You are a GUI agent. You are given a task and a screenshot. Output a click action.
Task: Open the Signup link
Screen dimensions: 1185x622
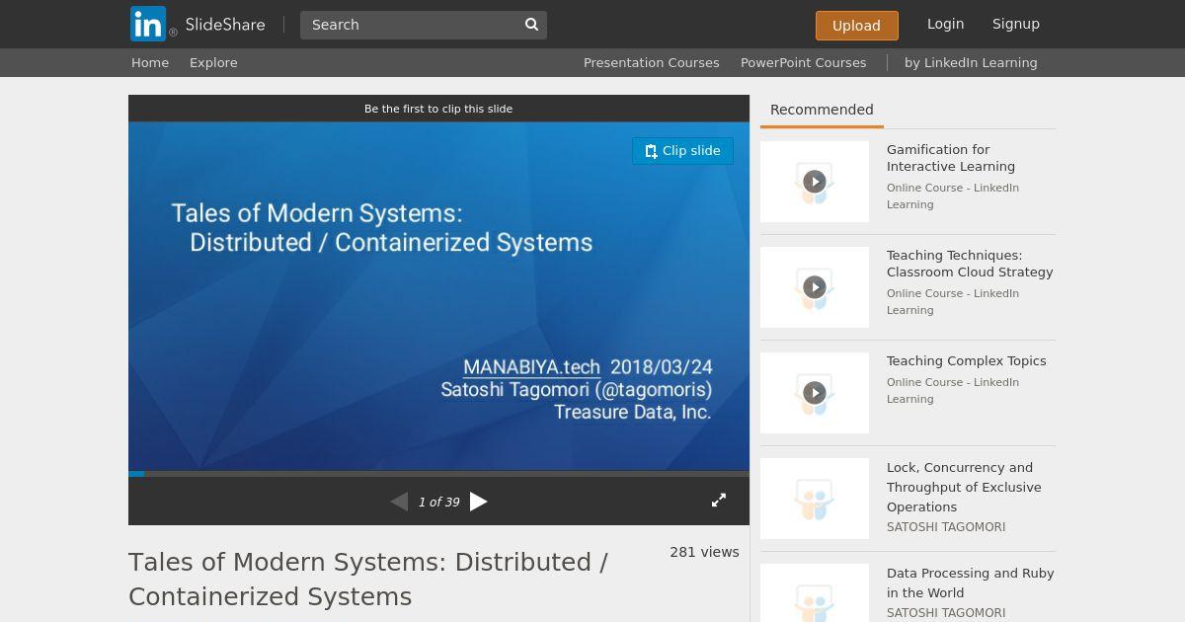tap(1015, 24)
